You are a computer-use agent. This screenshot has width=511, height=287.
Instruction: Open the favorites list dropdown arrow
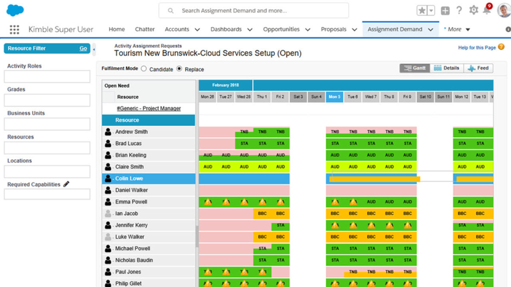431,11
